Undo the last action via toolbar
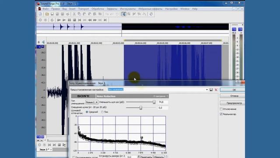The image size is (280, 158). point(107,14)
